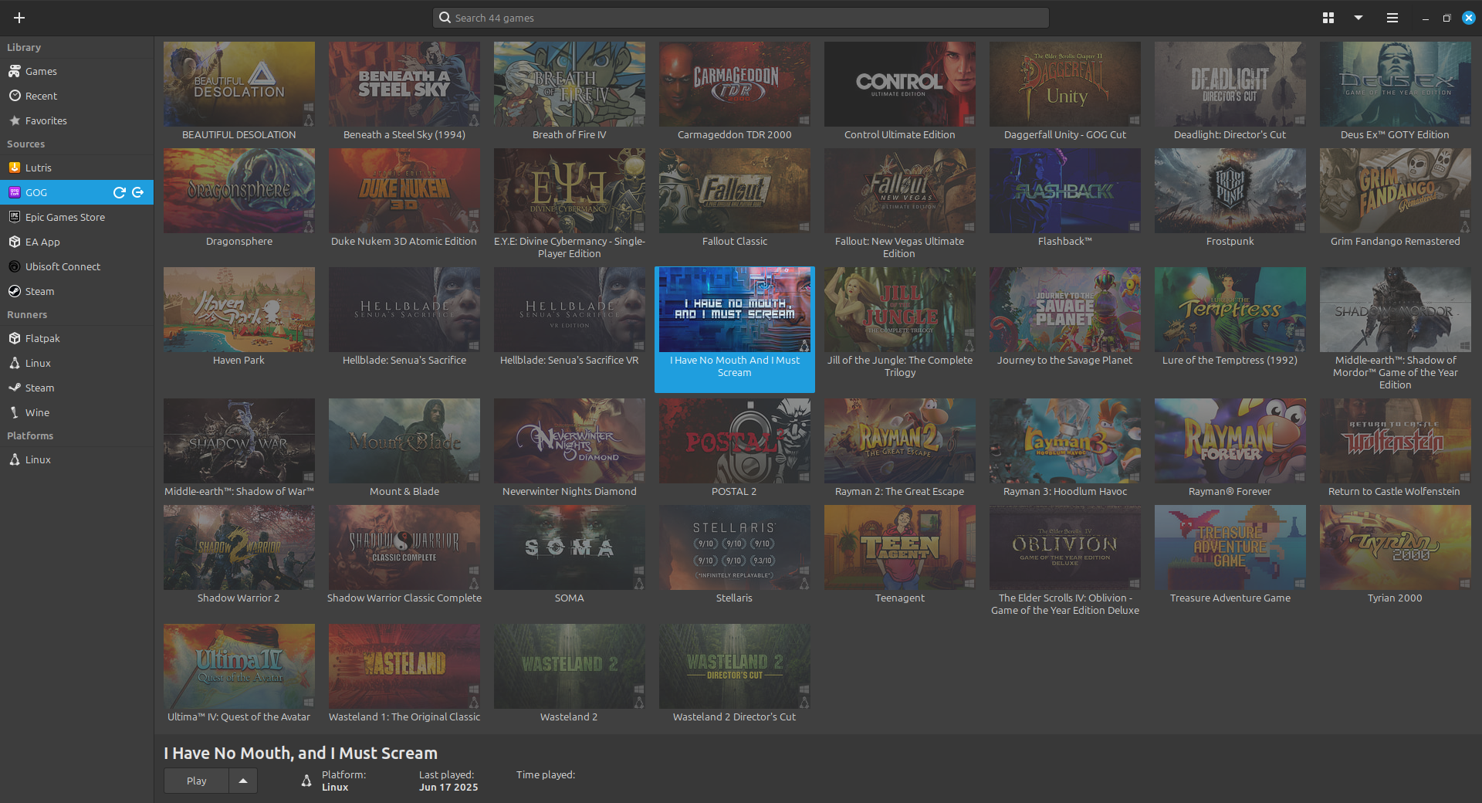Select Steam under Sources
This screenshot has height=803, width=1482.
coord(76,291)
